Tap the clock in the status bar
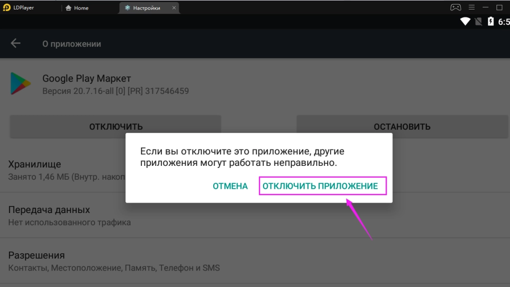 (x=506, y=21)
